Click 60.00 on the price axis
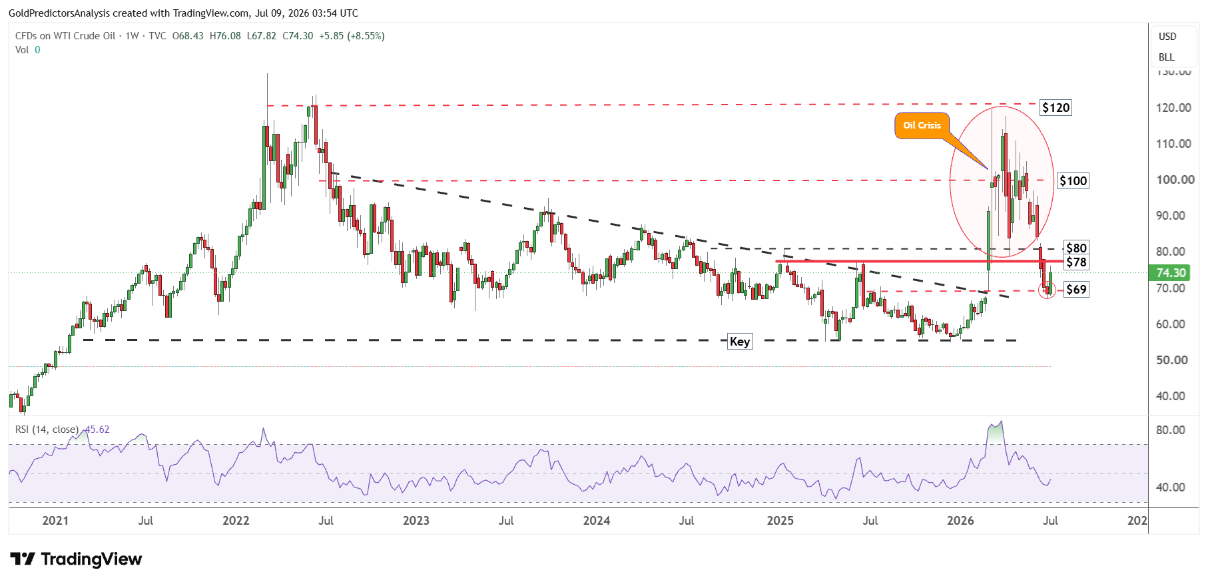Viewport: 1208px width, 584px height. tap(1171, 324)
